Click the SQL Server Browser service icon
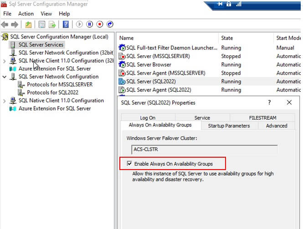 coord(122,64)
